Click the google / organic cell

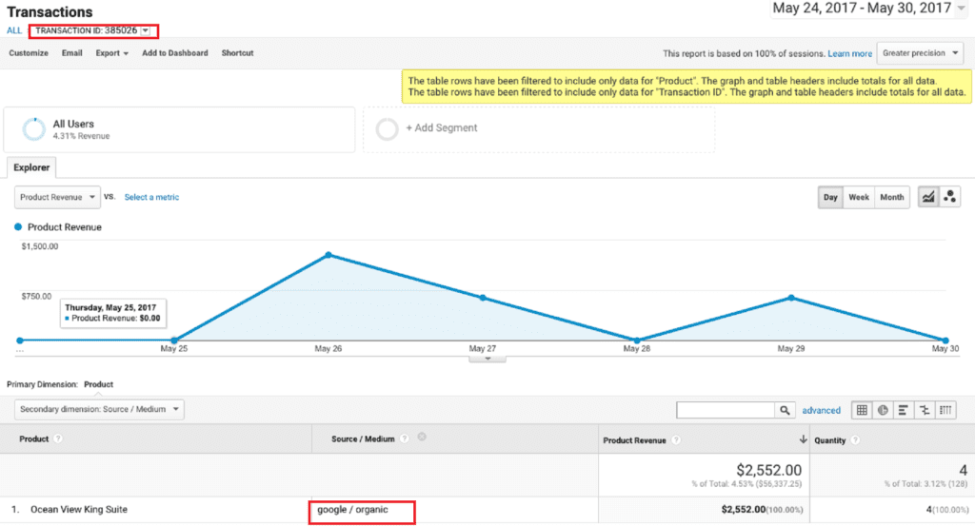[x=352, y=509]
